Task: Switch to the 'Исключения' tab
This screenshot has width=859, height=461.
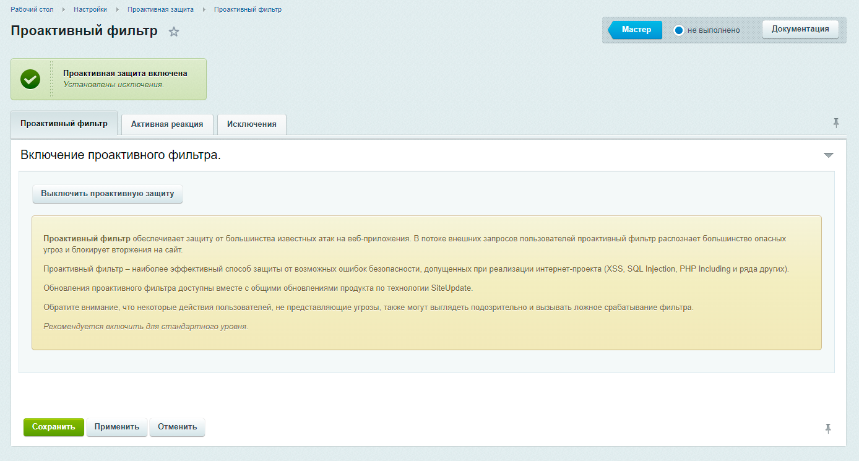Action: [252, 124]
